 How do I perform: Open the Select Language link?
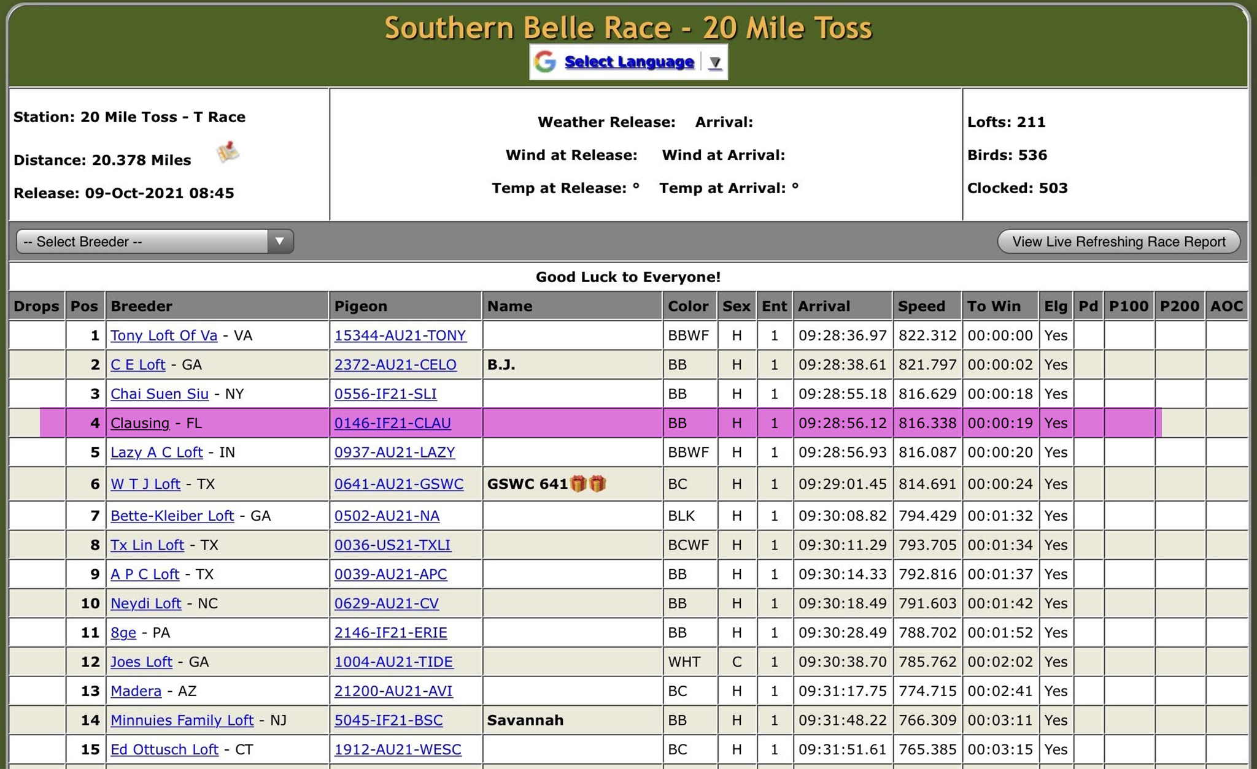pyautogui.click(x=629, y=62)
